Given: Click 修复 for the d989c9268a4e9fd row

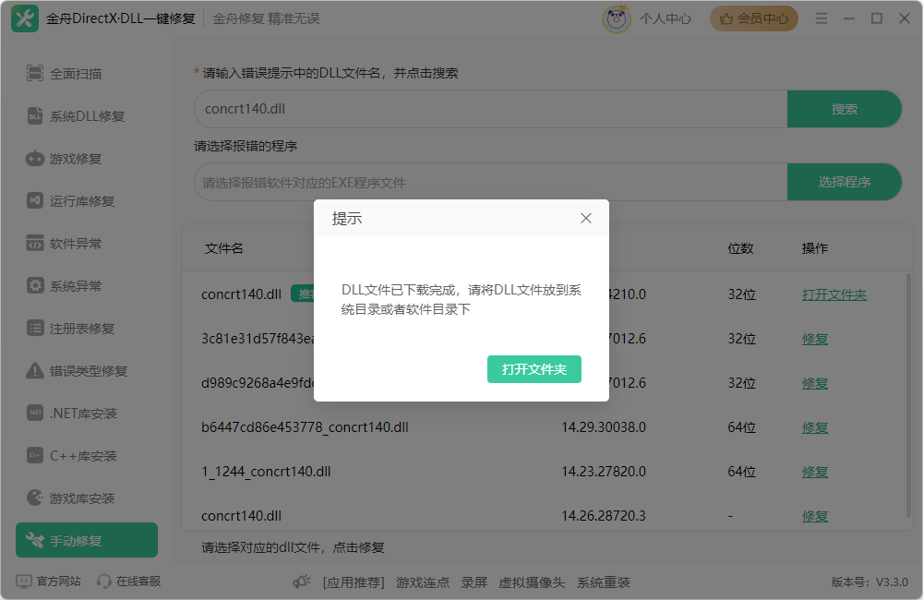Looking at the screenshot, I should (815, 383).
